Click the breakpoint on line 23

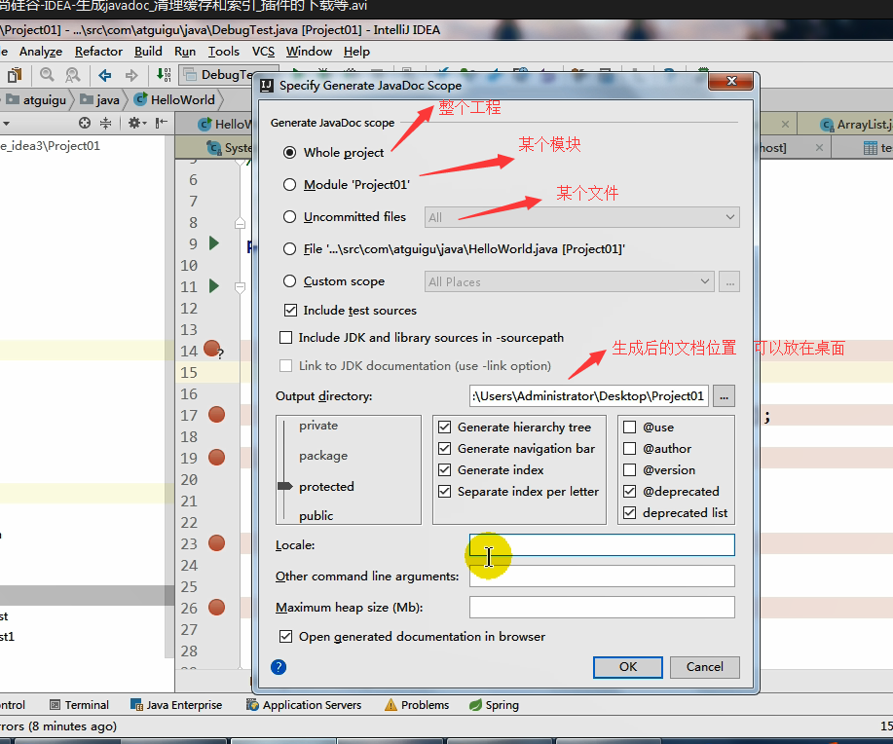[216, 543]
